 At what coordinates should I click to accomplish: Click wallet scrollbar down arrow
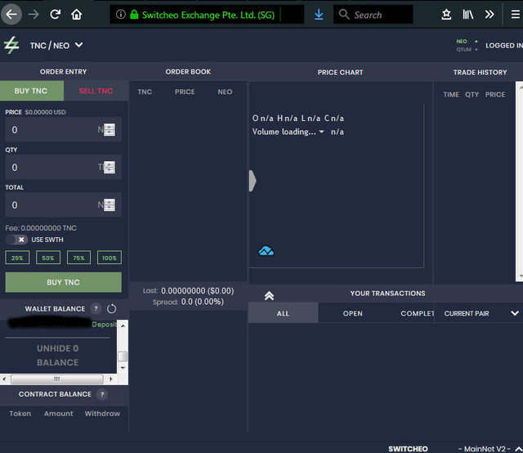coord(123,368)
